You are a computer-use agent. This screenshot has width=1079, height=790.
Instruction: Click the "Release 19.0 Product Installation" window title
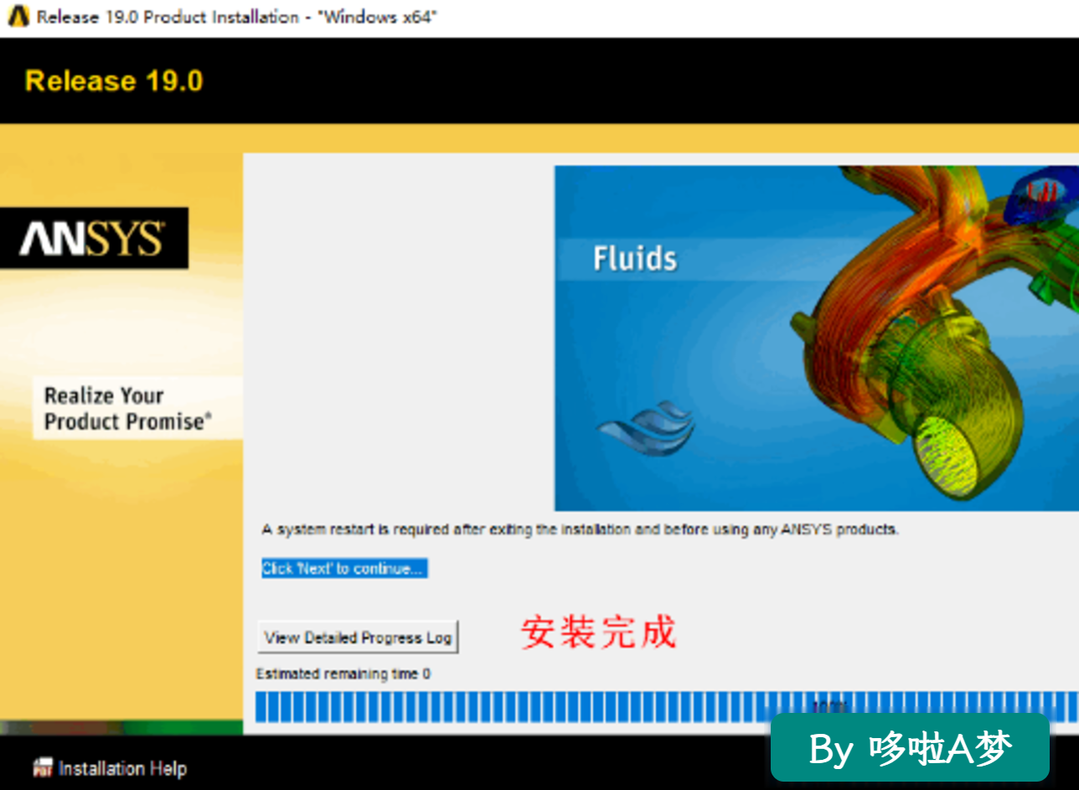coord(237,17)
